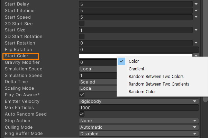Open the Scaling Mode Local dropdown
The image size is (208, 138).
(98, 88)
